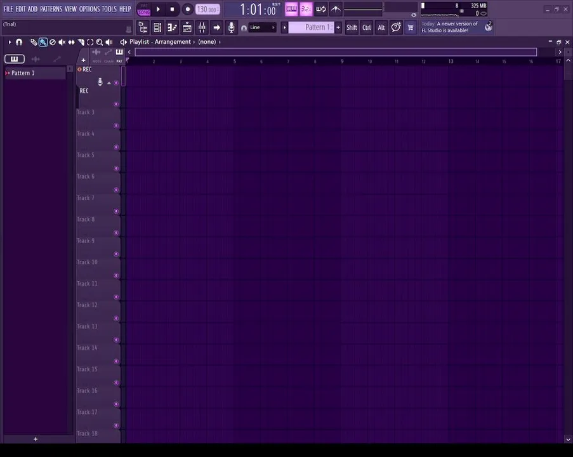Screen dimensions: 573x457
Task: Open the Mixer view icon
Action: [x=202, y=27]
